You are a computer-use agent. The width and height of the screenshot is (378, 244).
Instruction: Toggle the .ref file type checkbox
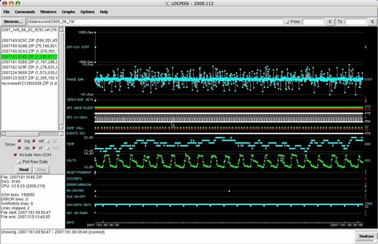point(35,140)
